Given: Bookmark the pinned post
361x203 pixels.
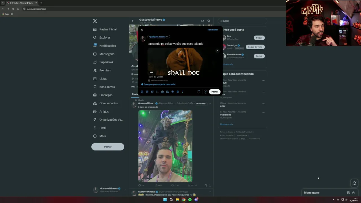Looking at the screenshot, I should (x=206, y=186).
